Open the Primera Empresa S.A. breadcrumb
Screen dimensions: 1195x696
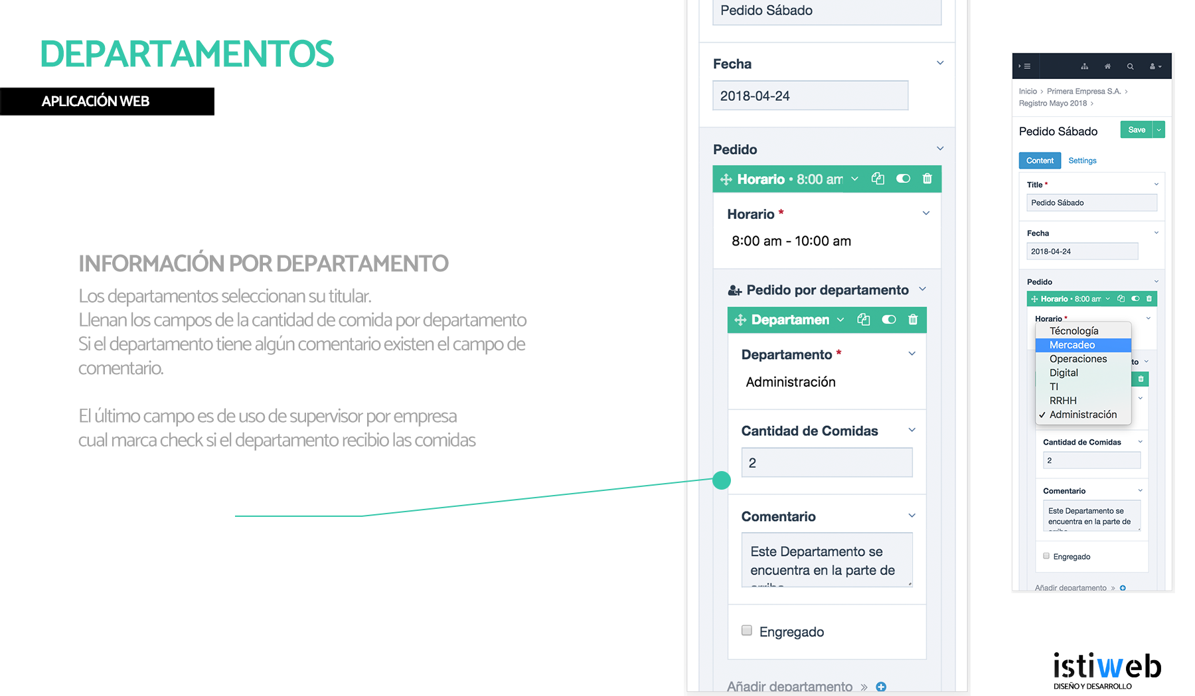tap(1083, 92)
